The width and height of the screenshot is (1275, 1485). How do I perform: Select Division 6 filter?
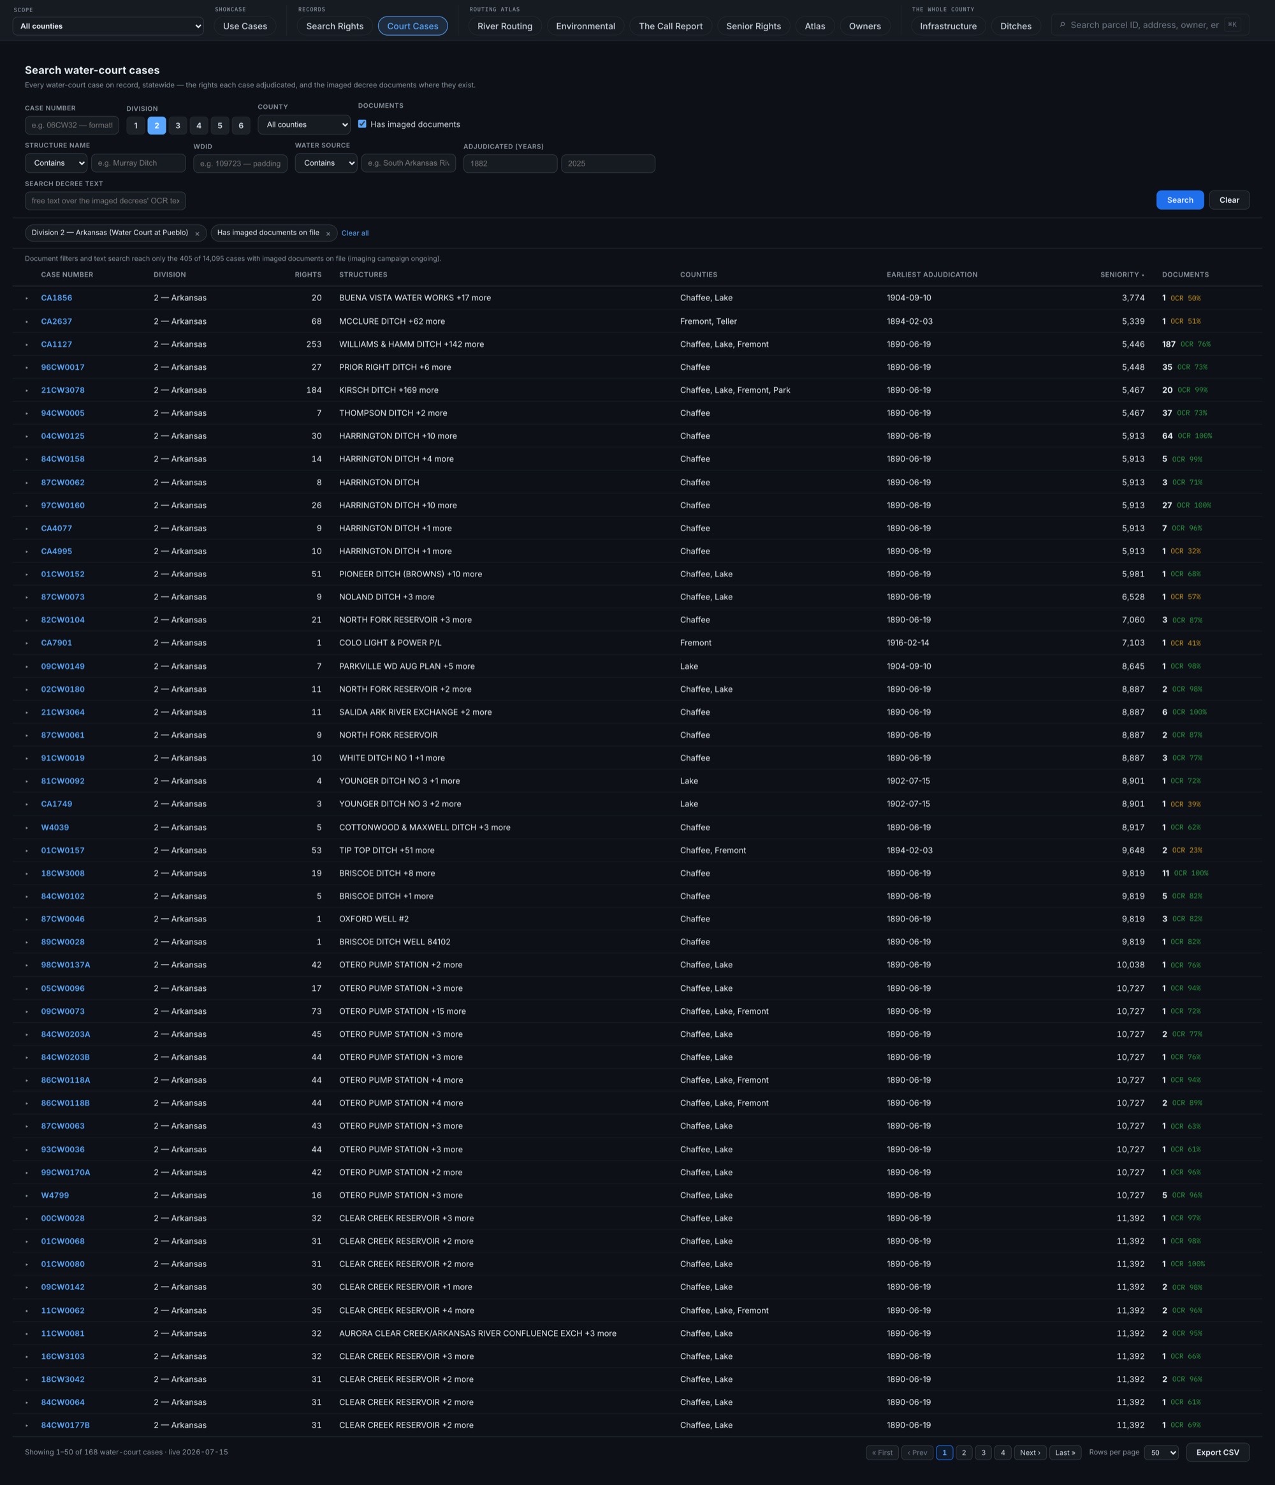tap(241, 126)
